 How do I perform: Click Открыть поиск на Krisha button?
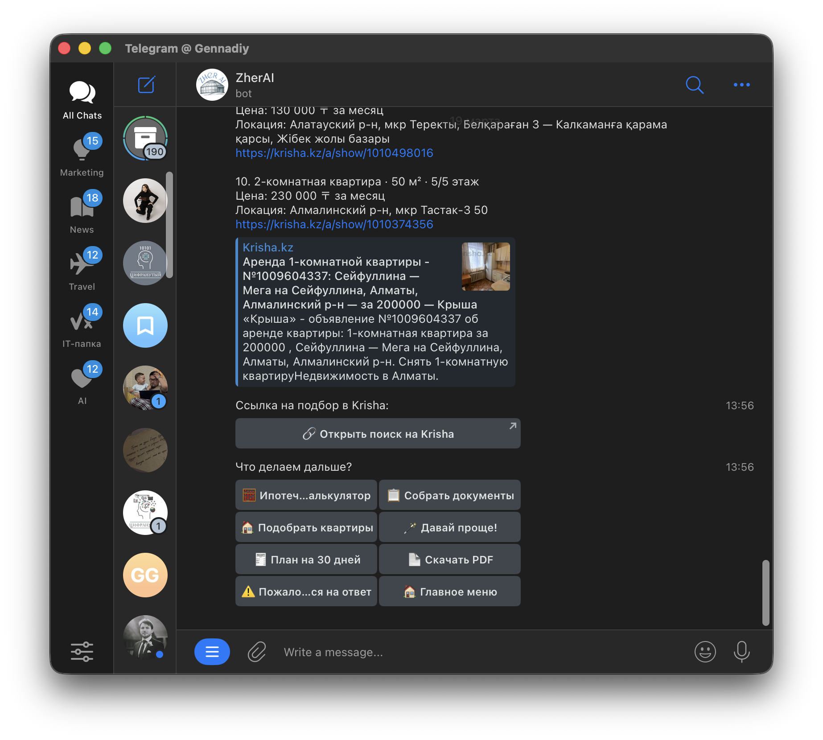tap(378, 433)
